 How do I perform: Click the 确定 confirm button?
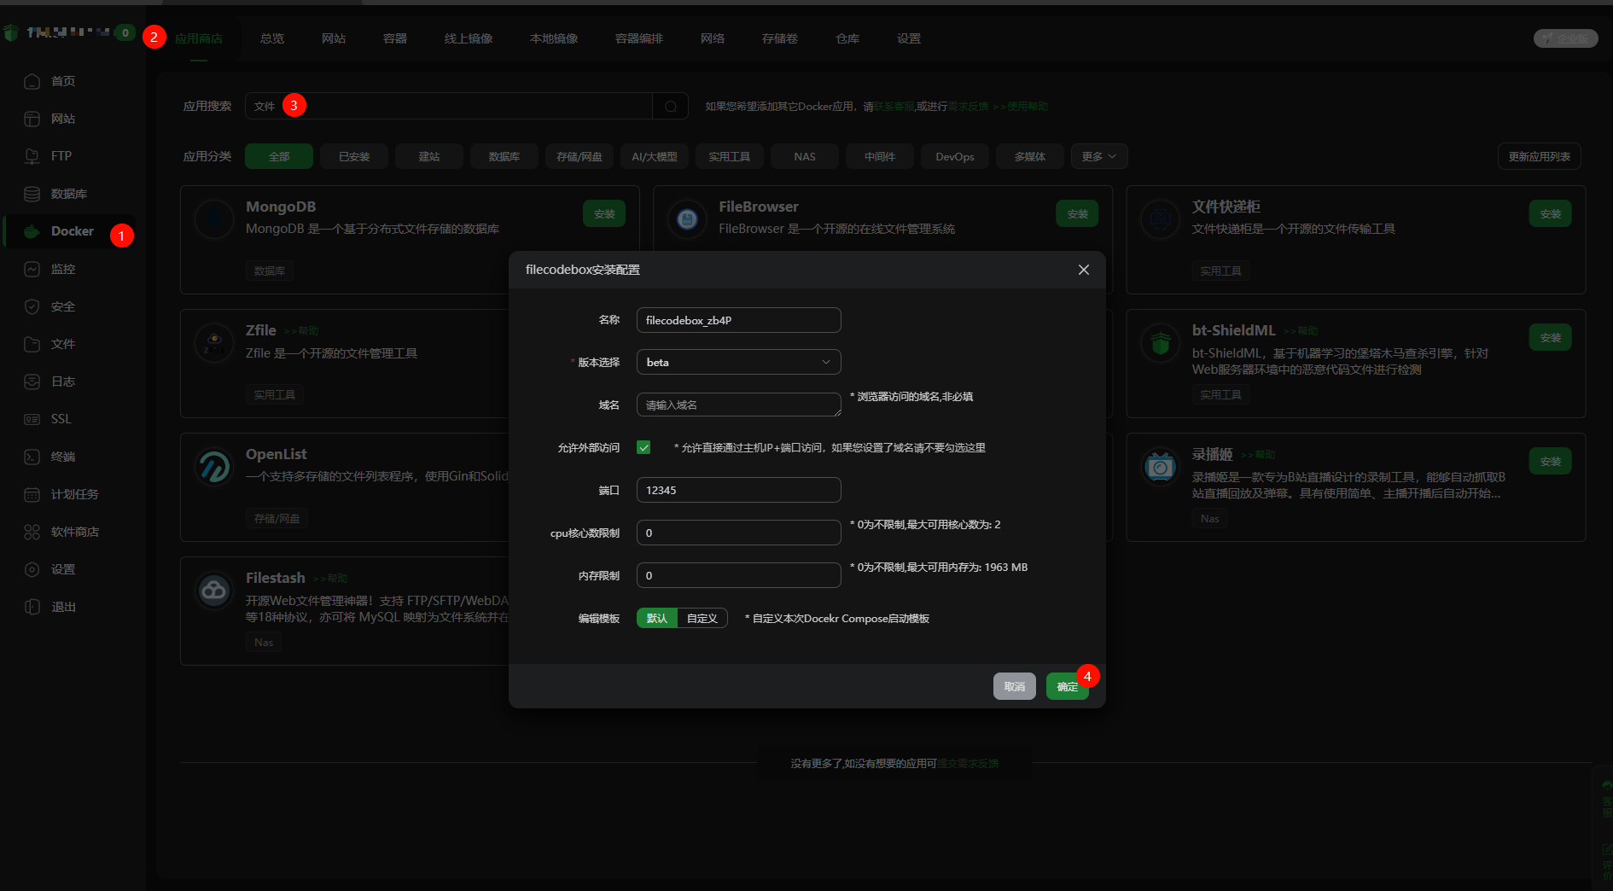[1066, 686]
